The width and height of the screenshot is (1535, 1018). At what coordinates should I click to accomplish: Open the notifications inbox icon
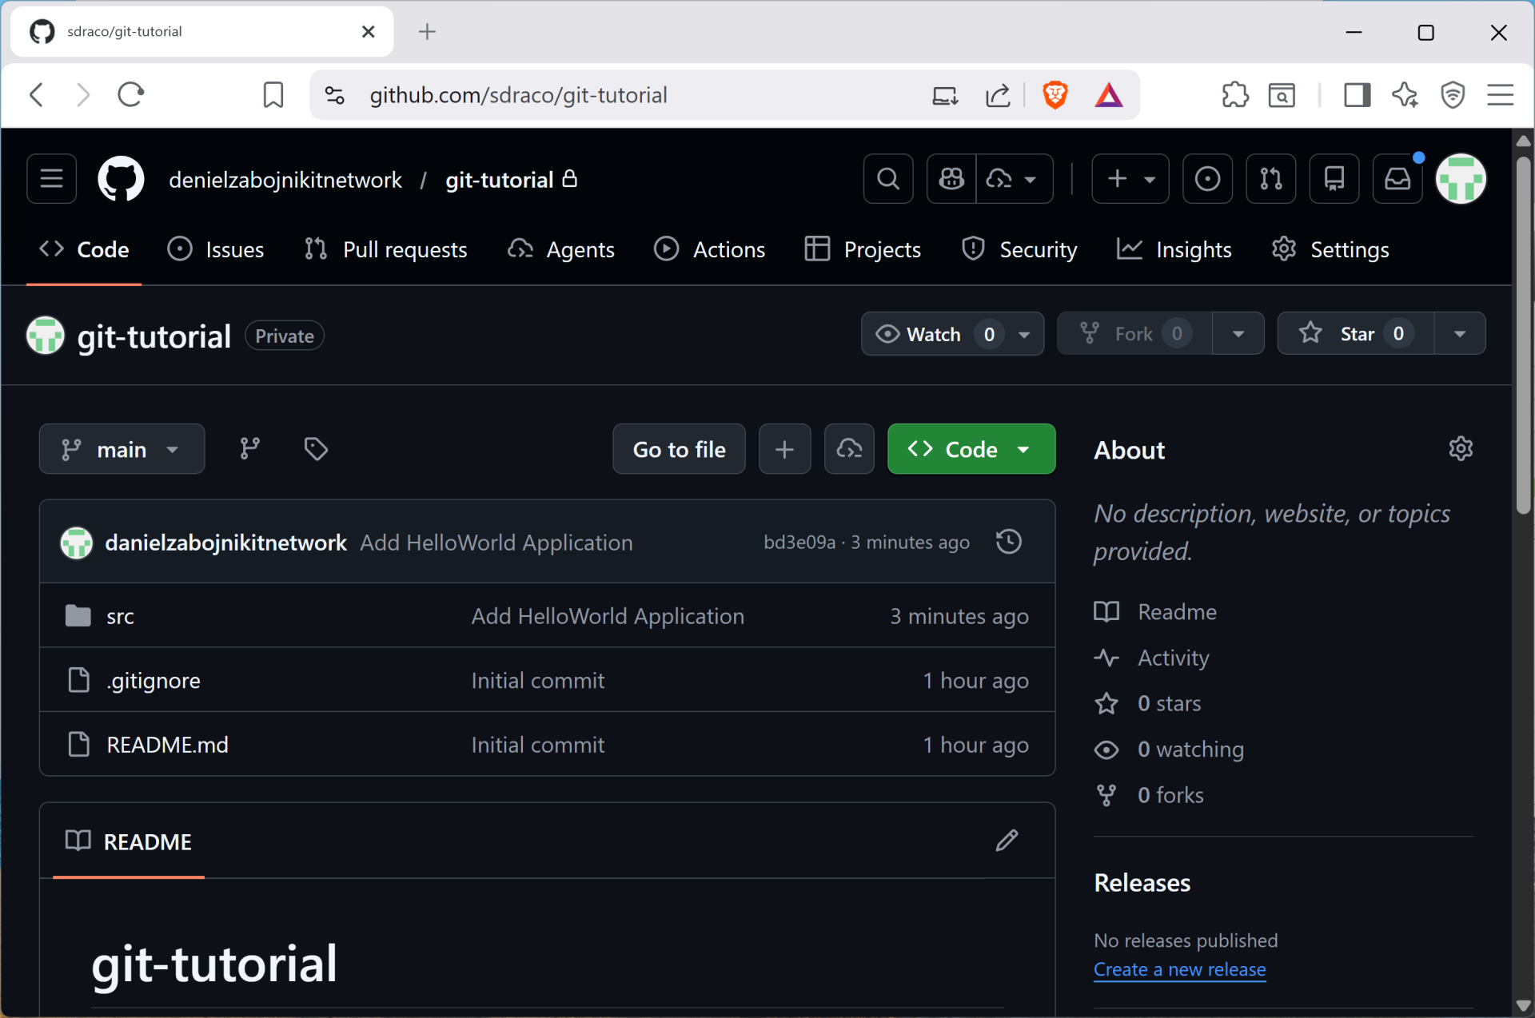pyautogui.click(x=1397, y=179)
